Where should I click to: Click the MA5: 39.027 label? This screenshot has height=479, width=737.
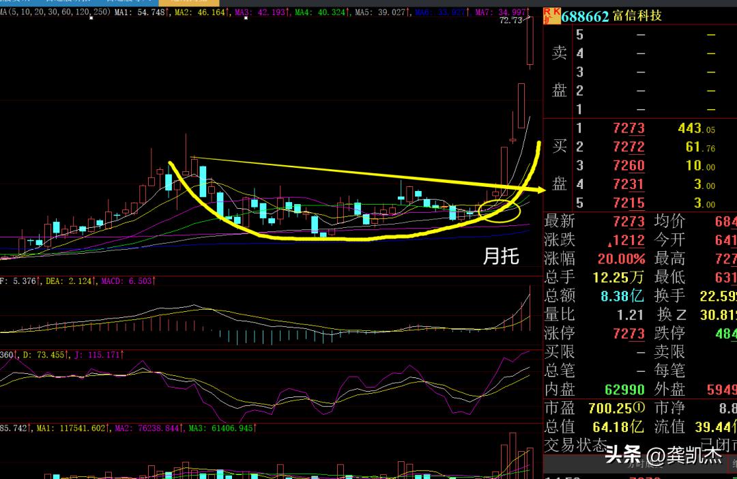coord(381,12)
